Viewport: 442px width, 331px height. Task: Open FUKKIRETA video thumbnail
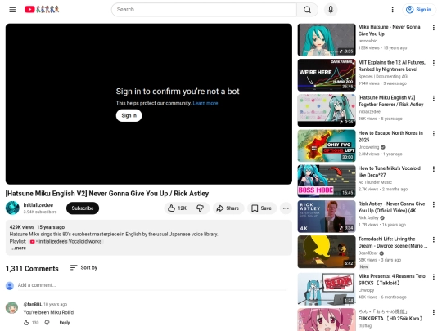point(327,320)
